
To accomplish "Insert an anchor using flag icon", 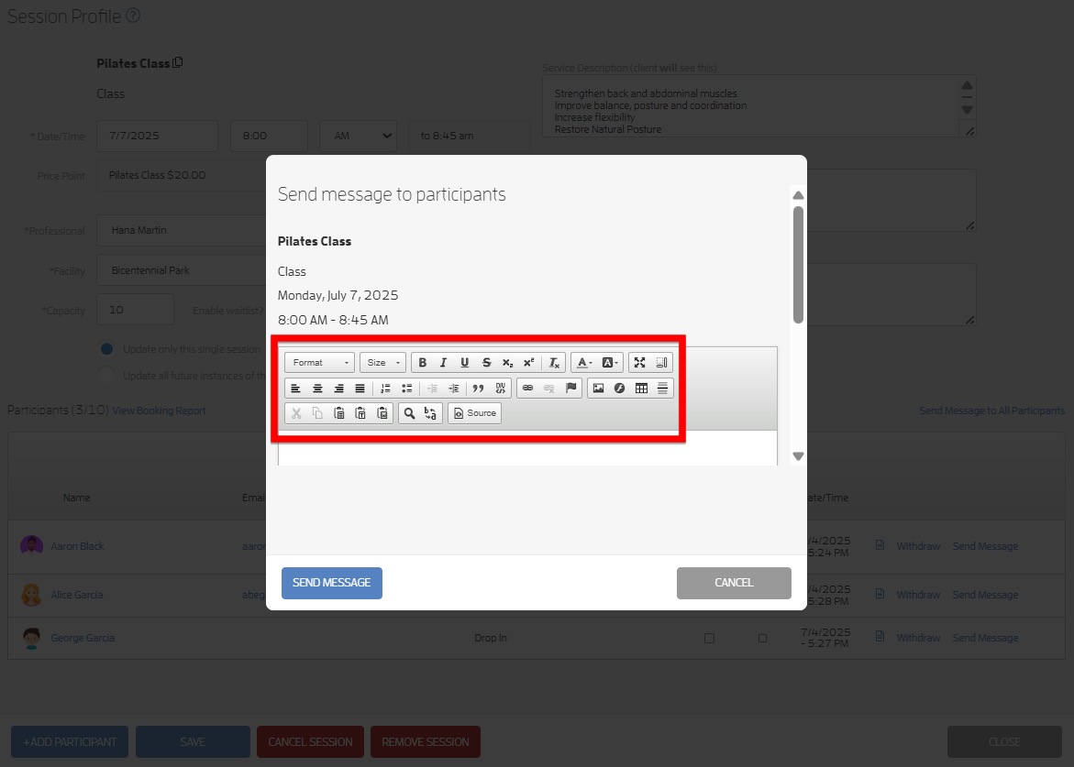I will (570, 388).
